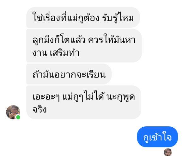Click "ถ้ามัน" at start of third message

click(44, 74)
